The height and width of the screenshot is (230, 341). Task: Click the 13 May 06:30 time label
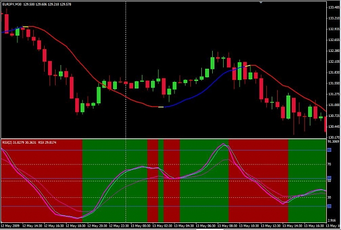point(206,226)
